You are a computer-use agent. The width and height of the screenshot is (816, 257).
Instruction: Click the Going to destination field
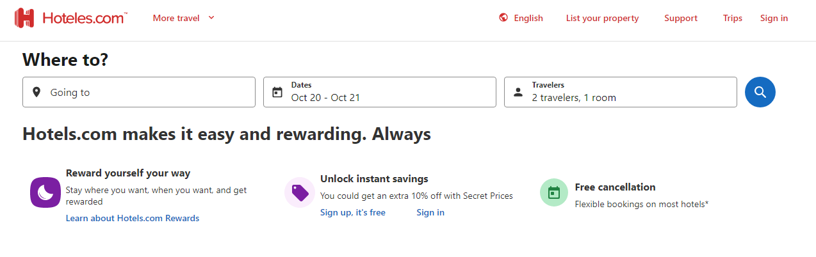(x=139, y=92)
